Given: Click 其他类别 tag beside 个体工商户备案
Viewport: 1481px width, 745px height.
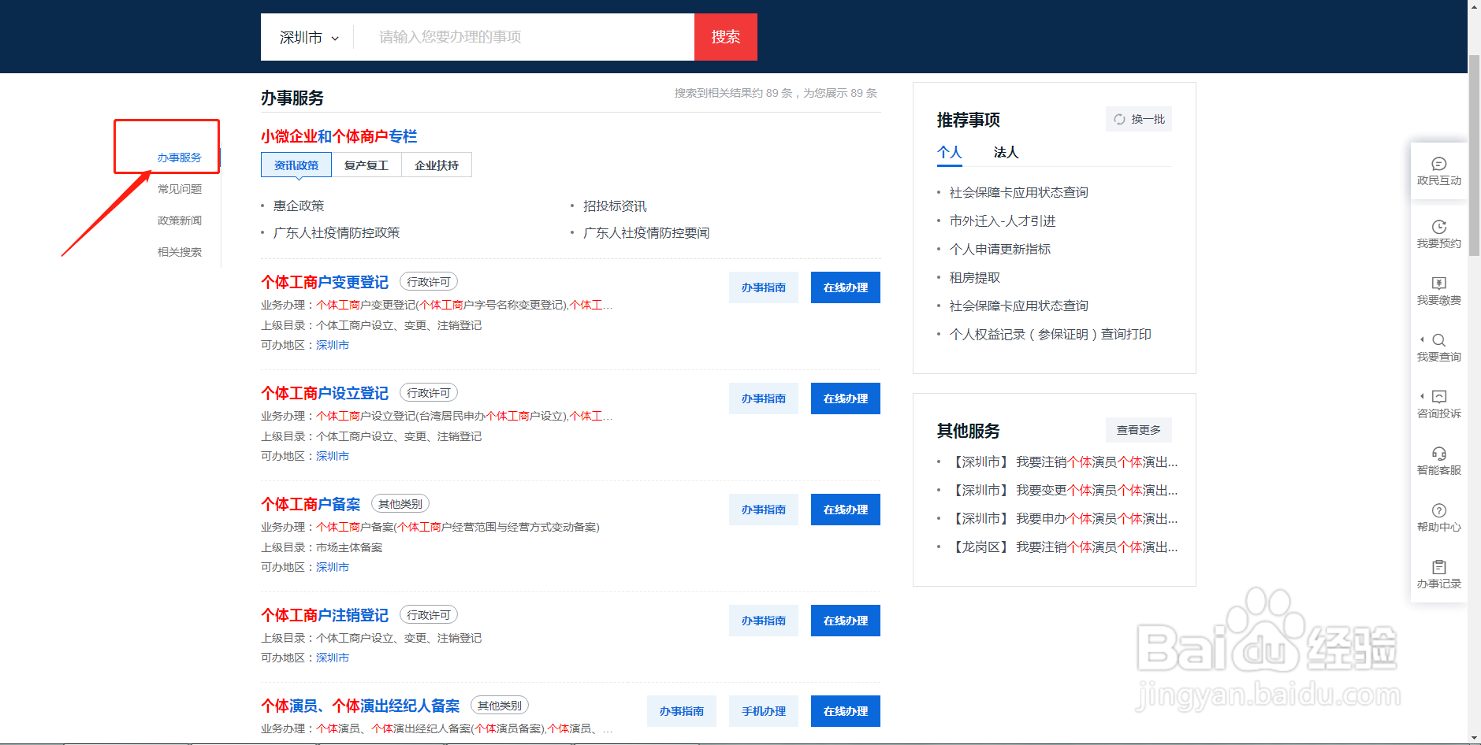Looking at the screenshot, I should tap(400, 504).
